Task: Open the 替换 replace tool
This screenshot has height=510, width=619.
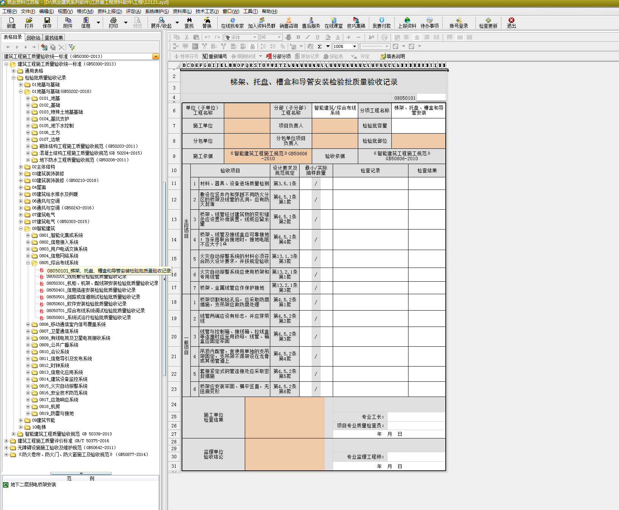Action: coord(207,22)
